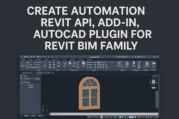Click the arched window 3D model

click(89, 93)
